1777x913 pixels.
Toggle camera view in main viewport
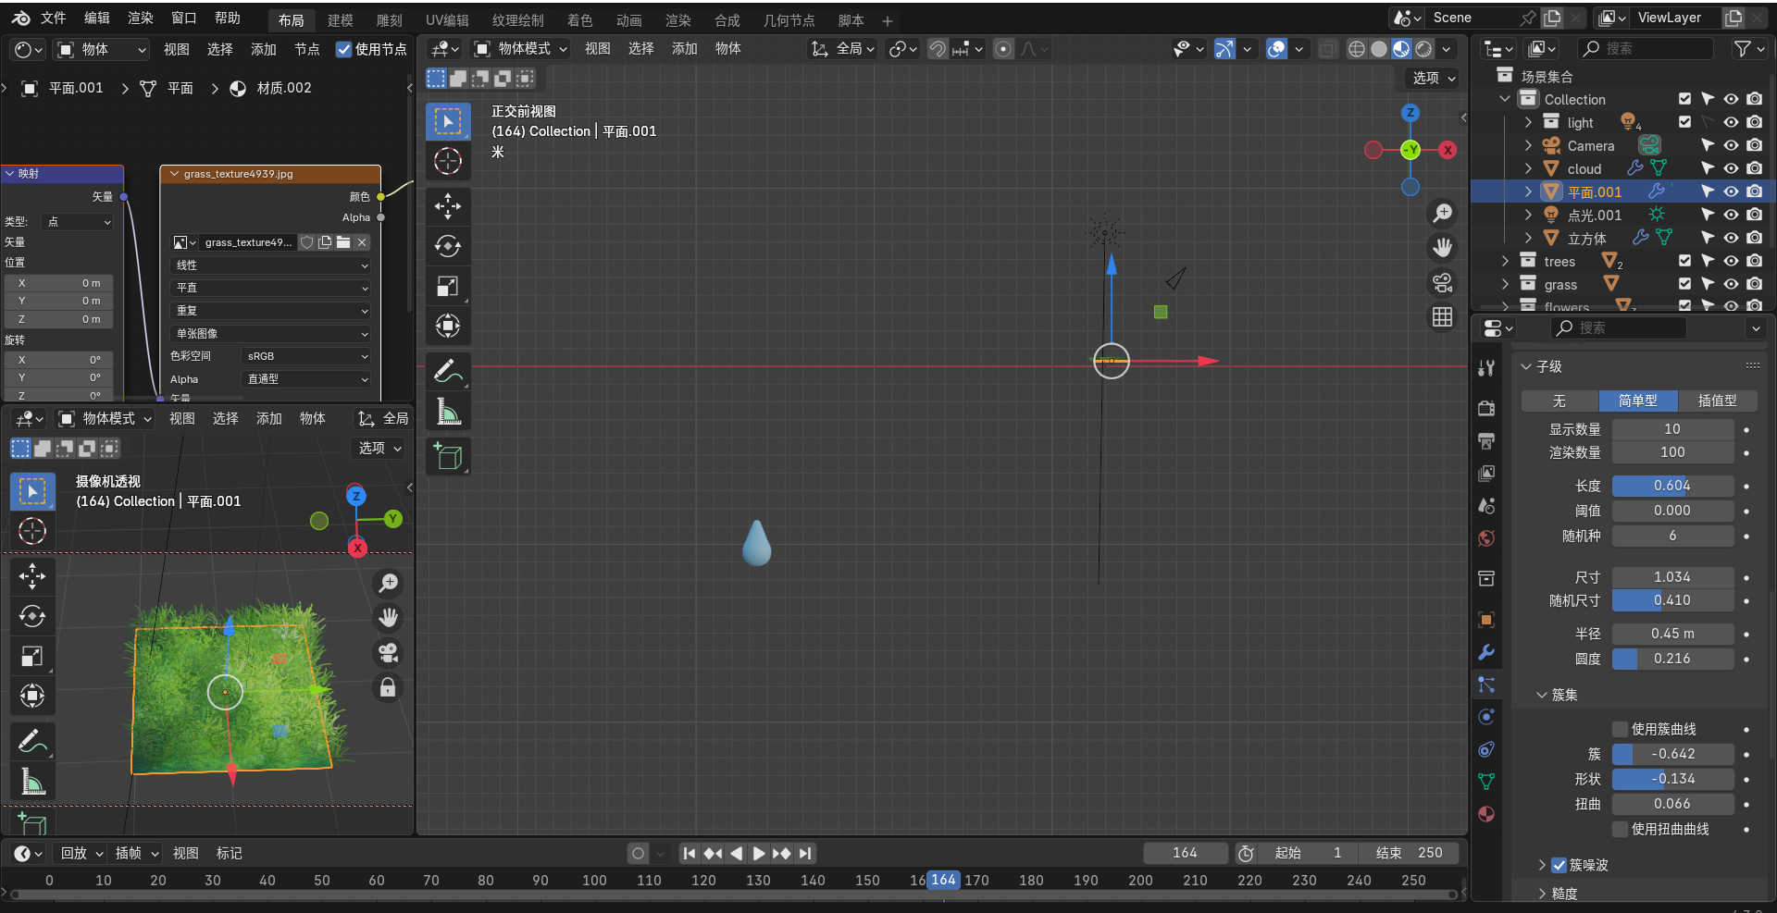1442,283
